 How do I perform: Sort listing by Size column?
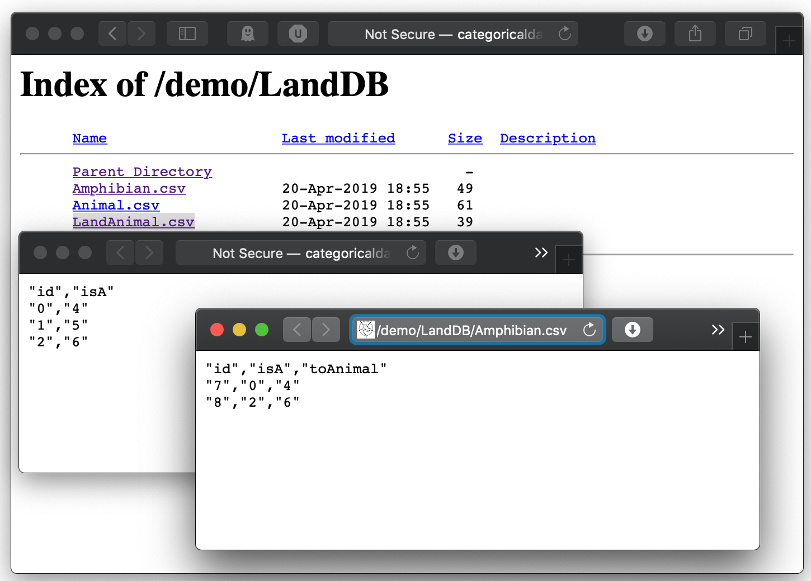tap(464, 139)
